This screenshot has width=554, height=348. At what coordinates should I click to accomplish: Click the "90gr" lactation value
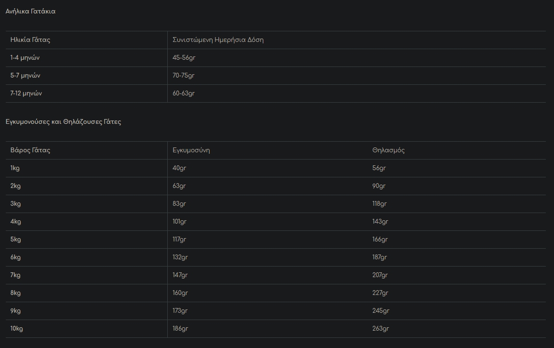click(379, 186)
